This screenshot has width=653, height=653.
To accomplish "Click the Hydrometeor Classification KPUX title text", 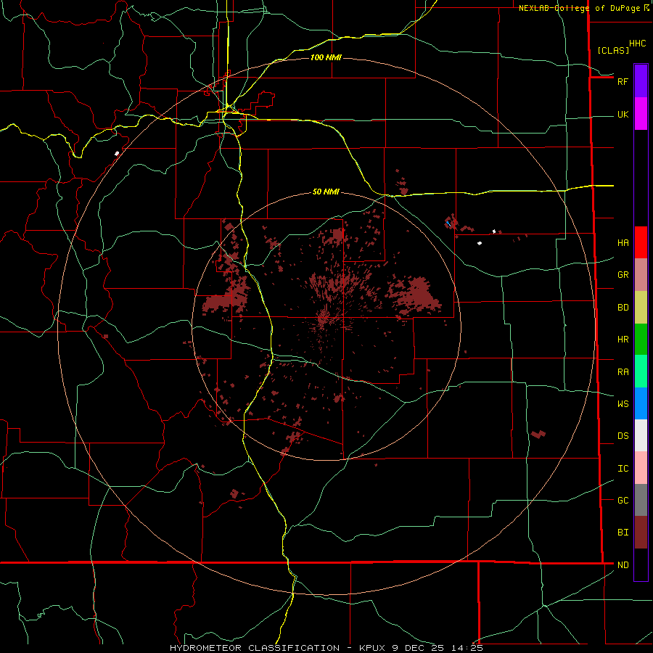I will (x=326, y=648).
